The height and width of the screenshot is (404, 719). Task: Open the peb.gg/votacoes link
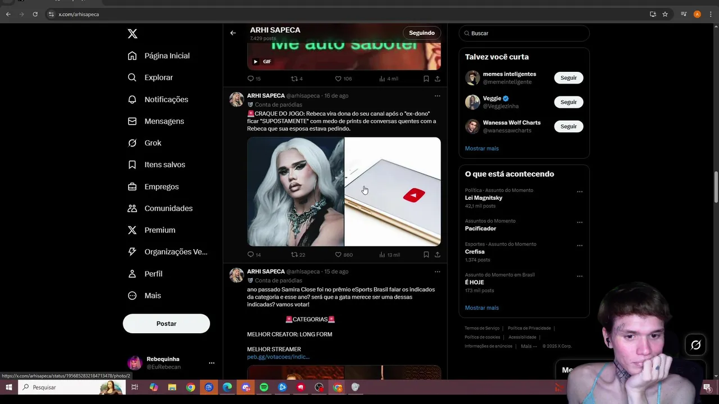click(278, 357)
